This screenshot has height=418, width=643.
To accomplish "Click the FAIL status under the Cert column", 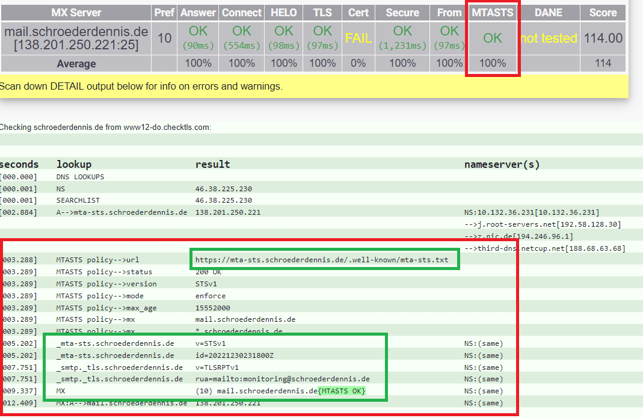I will pyautogui.click(x=358, y=37).
